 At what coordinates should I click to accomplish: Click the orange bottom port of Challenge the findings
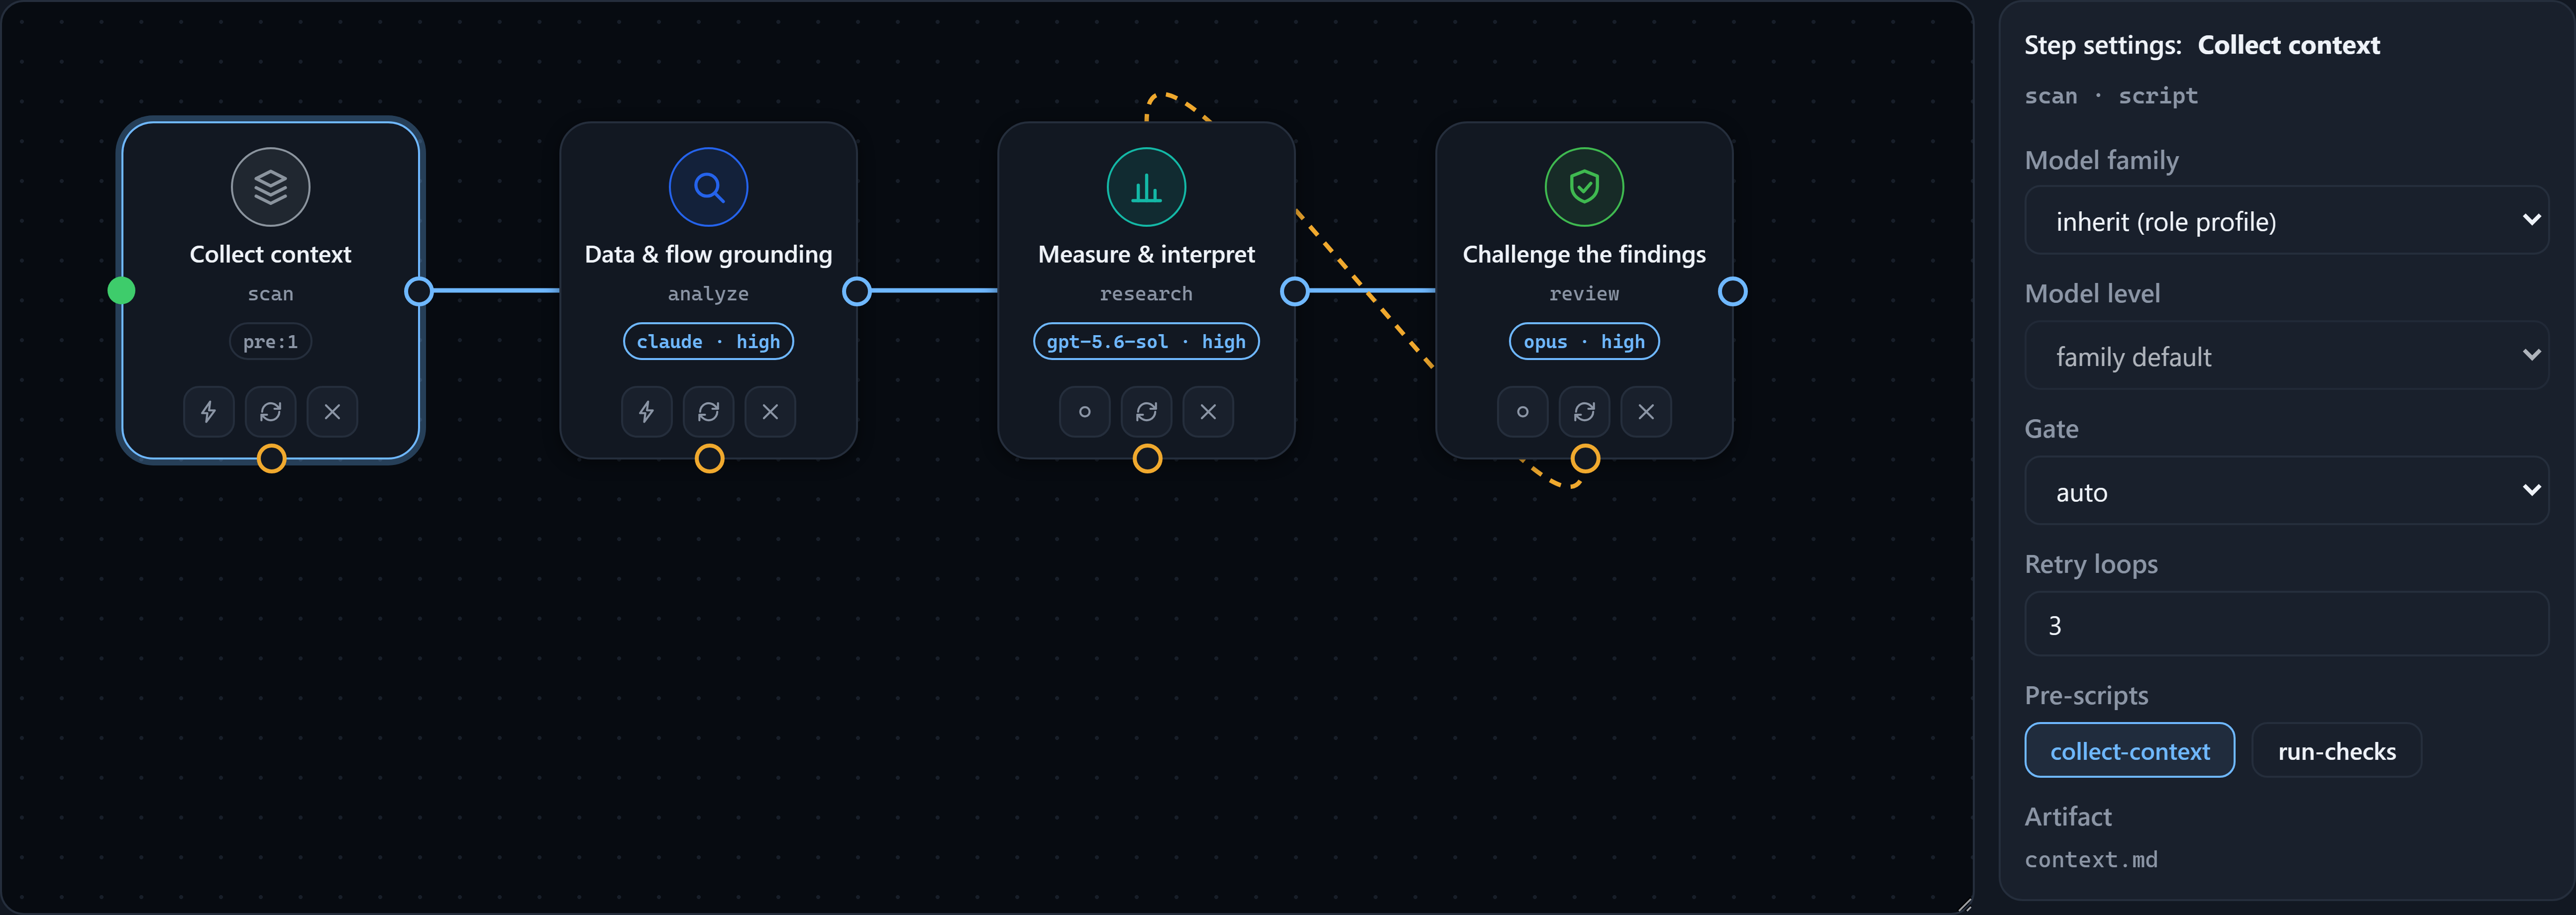[1585, 458]
